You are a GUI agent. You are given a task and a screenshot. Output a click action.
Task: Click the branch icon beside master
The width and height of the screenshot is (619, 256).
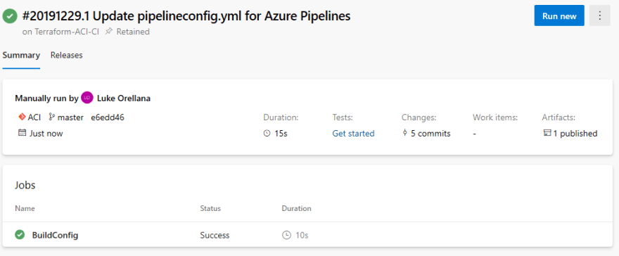(x=52, y=117)
